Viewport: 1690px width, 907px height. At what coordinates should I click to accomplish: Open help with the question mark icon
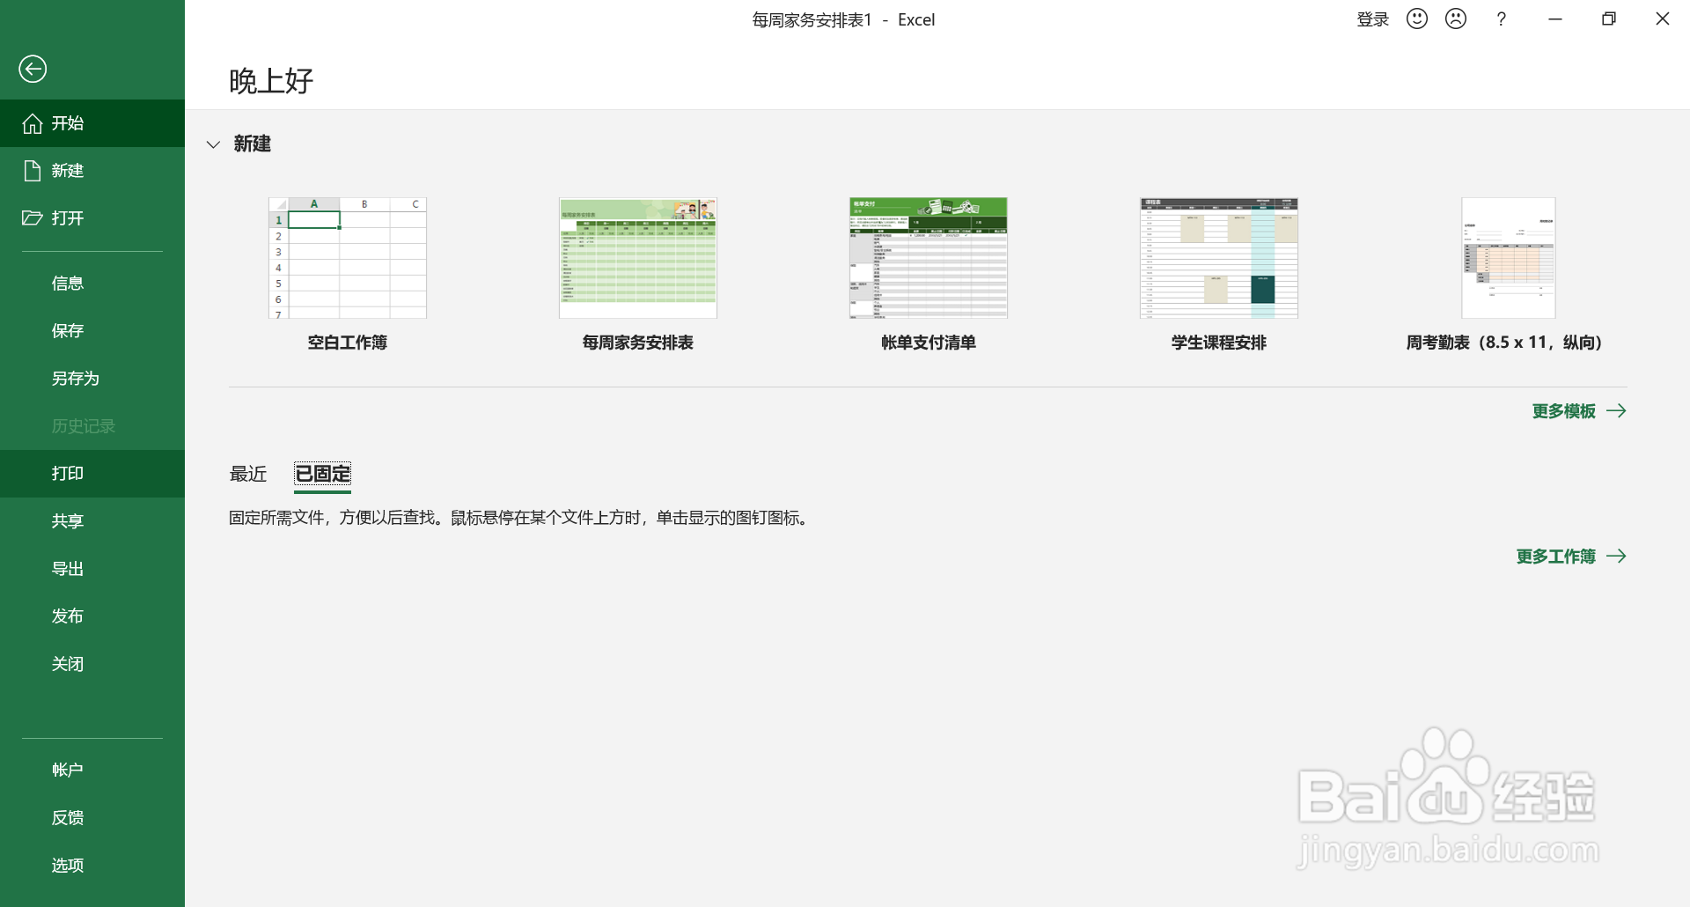point(1502,18)
